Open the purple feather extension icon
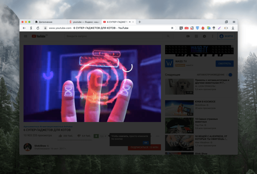Viewport: 257px width, 174px height. (219, 28)
